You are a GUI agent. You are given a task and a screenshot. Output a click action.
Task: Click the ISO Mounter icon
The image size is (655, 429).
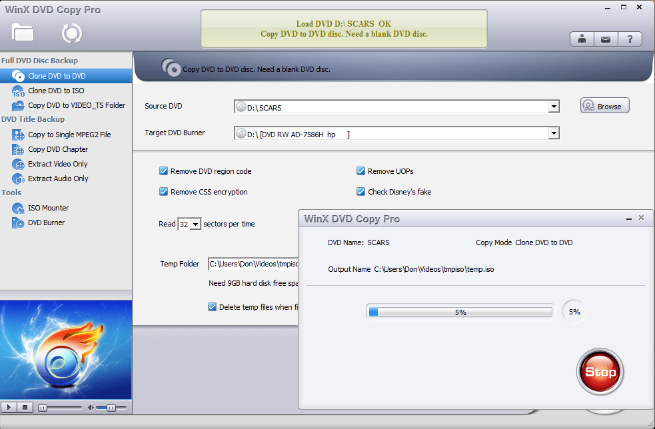point(18,208)
